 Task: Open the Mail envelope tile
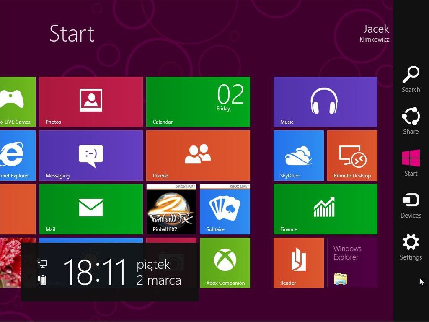tap(91, 209)
